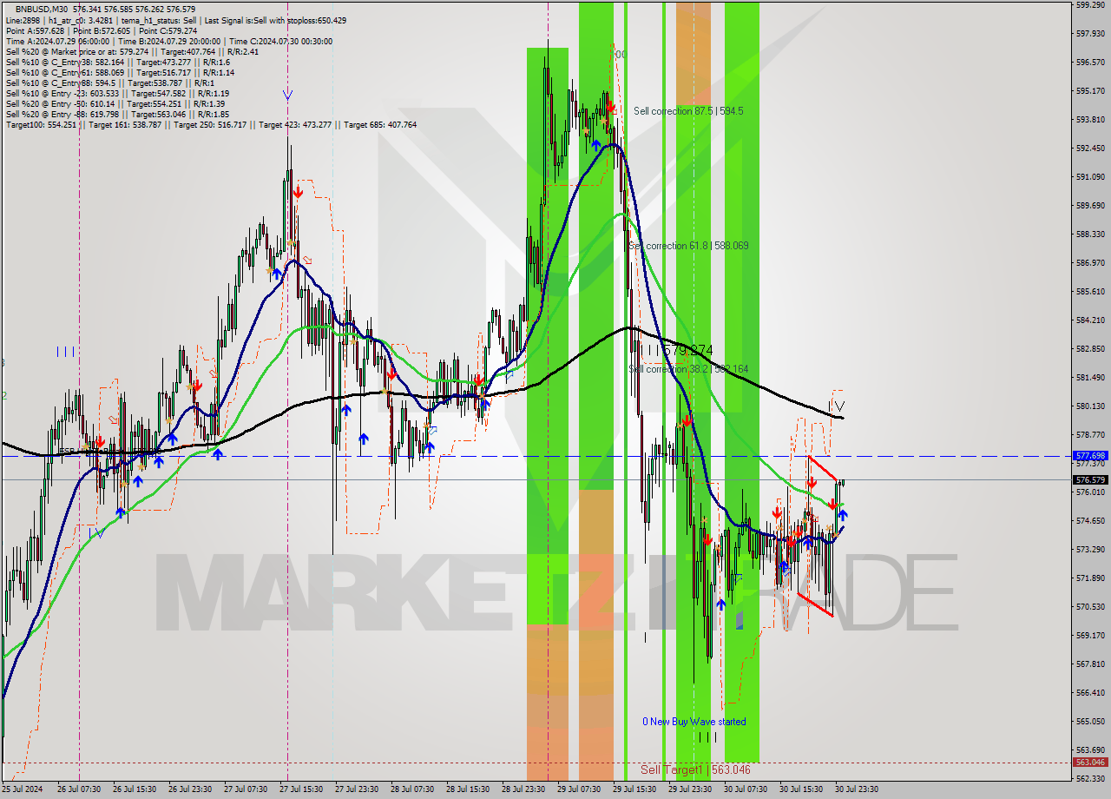1111x799 pixels.
Task: Click the '30 Jul 07:30' time label
Action: point(746,789)
